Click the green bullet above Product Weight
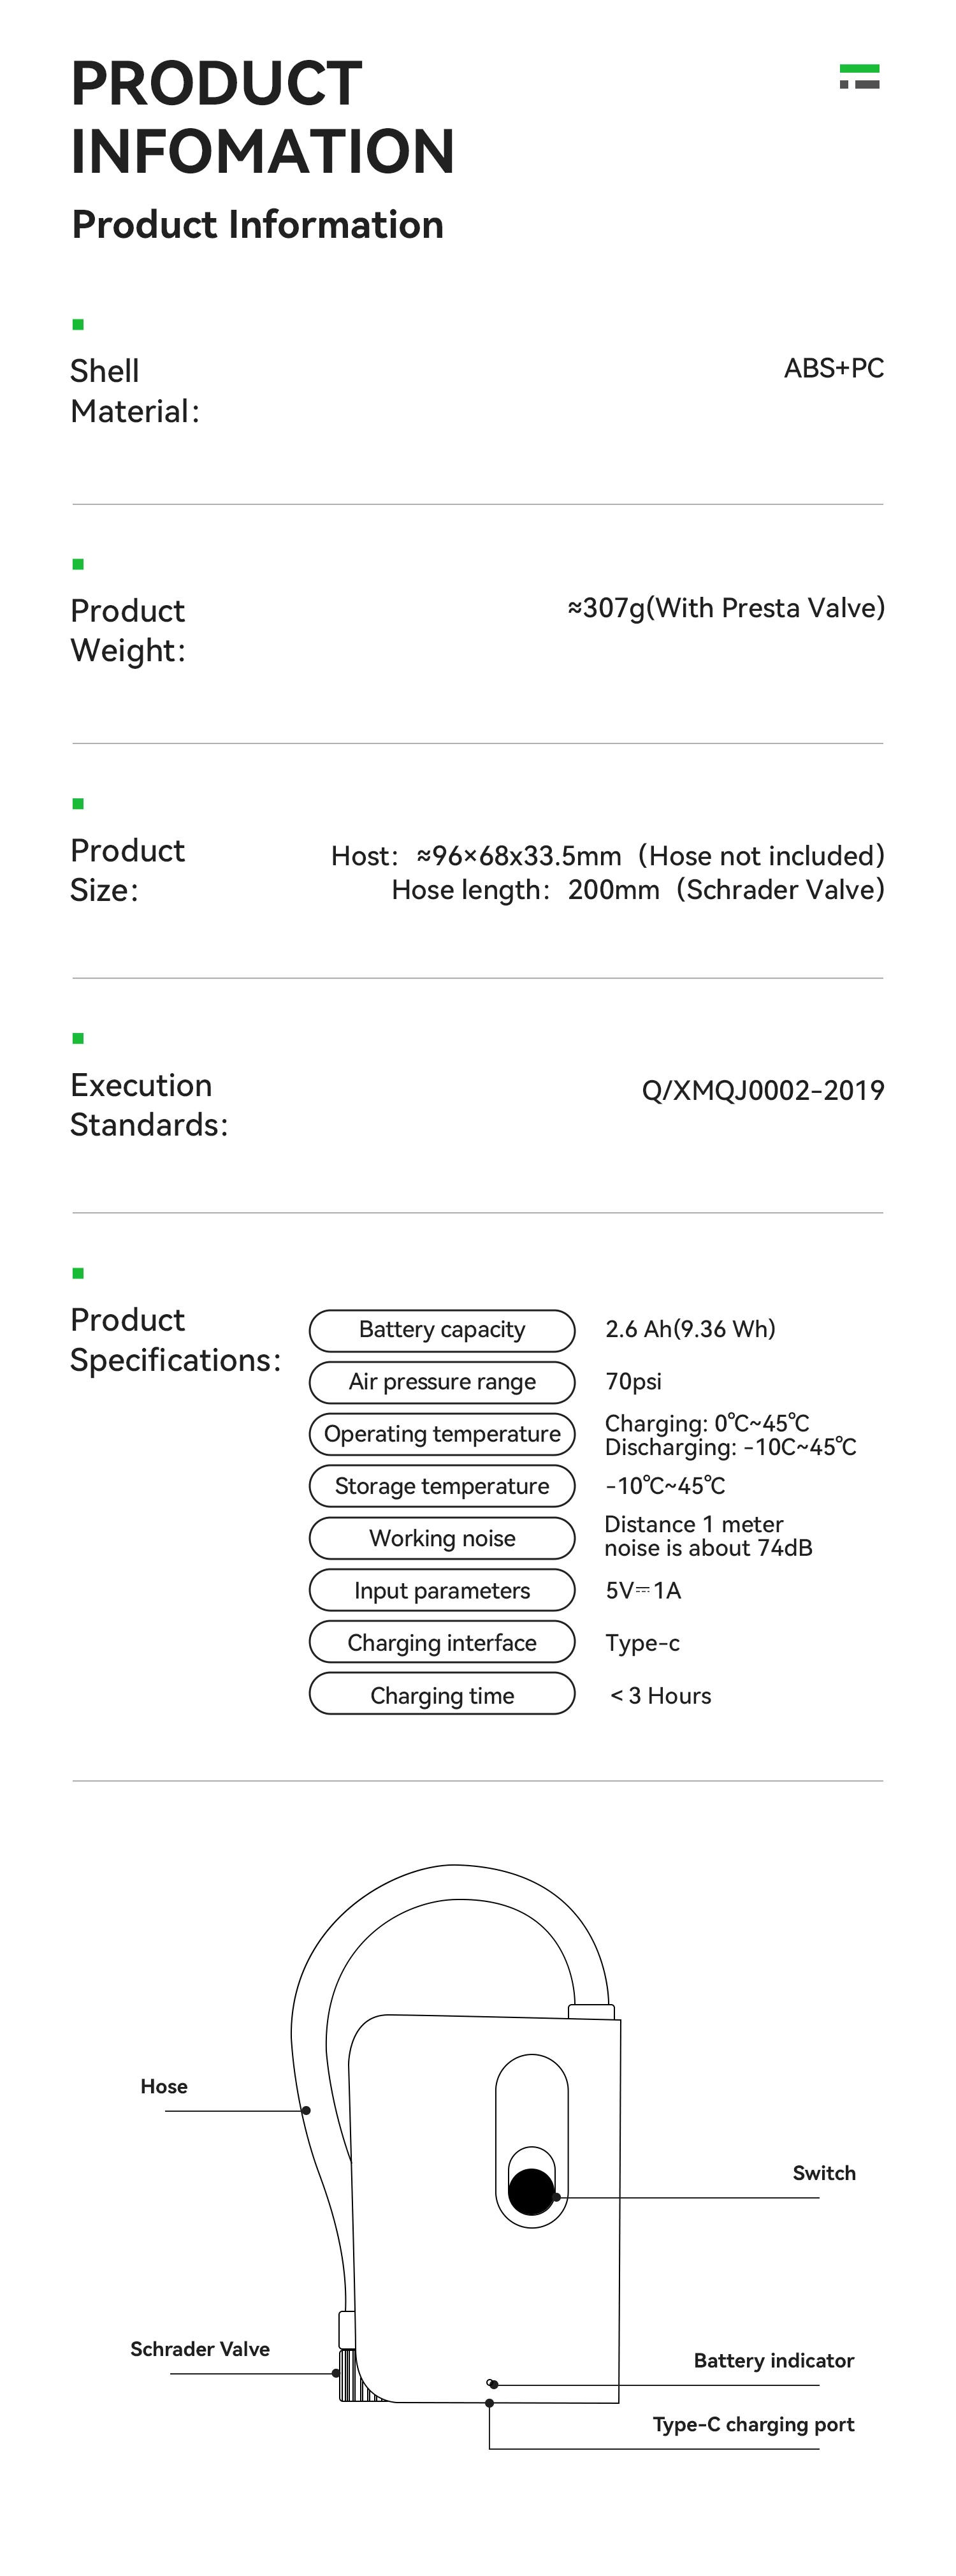This screenshot has width=956, height=2576. coord(78,564)
